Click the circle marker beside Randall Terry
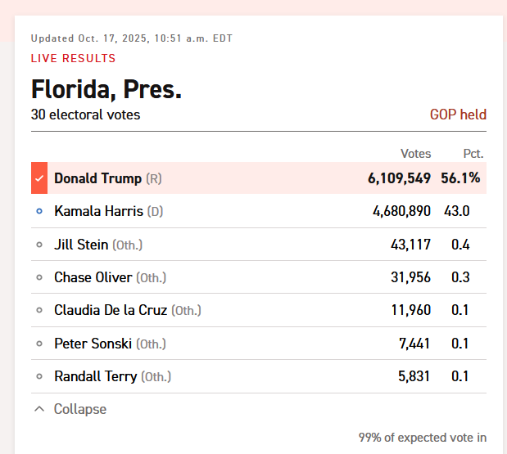Screen dimensions: 507x454 click(39, 376)
